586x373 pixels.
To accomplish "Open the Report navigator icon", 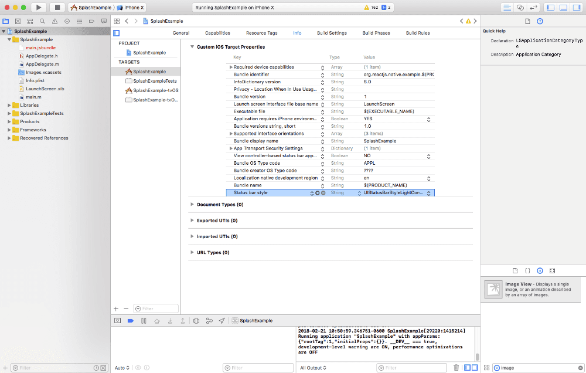I will pos(104,21).
